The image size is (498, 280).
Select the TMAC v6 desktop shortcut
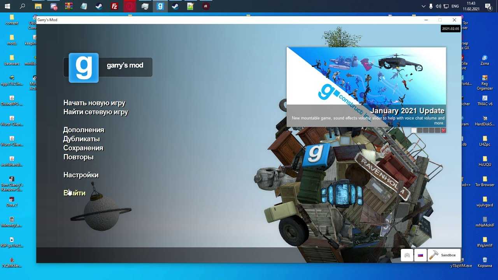(x=485, y=101)
